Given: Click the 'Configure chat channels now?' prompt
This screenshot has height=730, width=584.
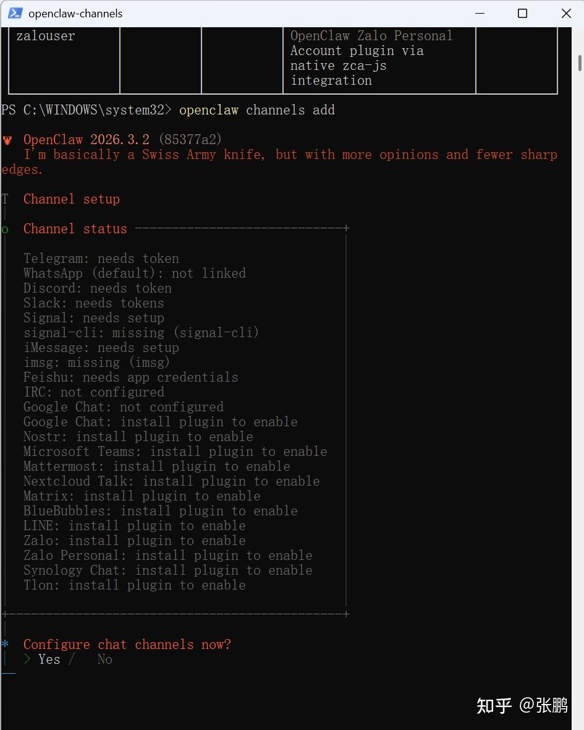Looking at the screenshot, I should click(x=127, y=645).
